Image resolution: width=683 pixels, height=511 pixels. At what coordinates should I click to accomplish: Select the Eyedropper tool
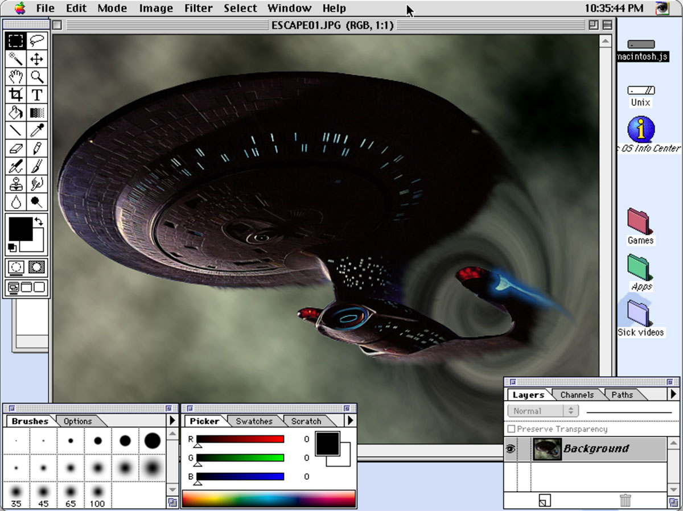37,130
